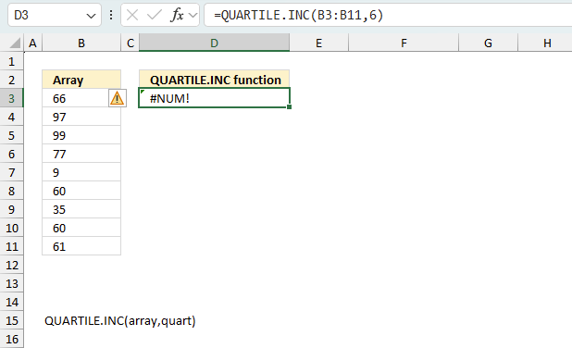Click cell containing 61
This screenshot has width=572, height=348.
pos(81,246)
